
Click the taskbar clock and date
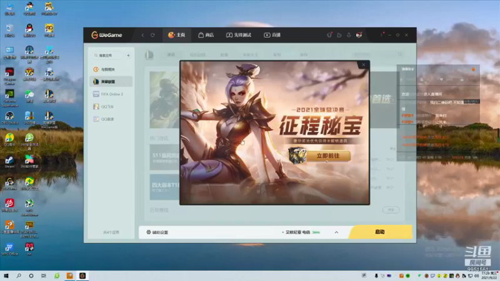[x=491, y=275]
